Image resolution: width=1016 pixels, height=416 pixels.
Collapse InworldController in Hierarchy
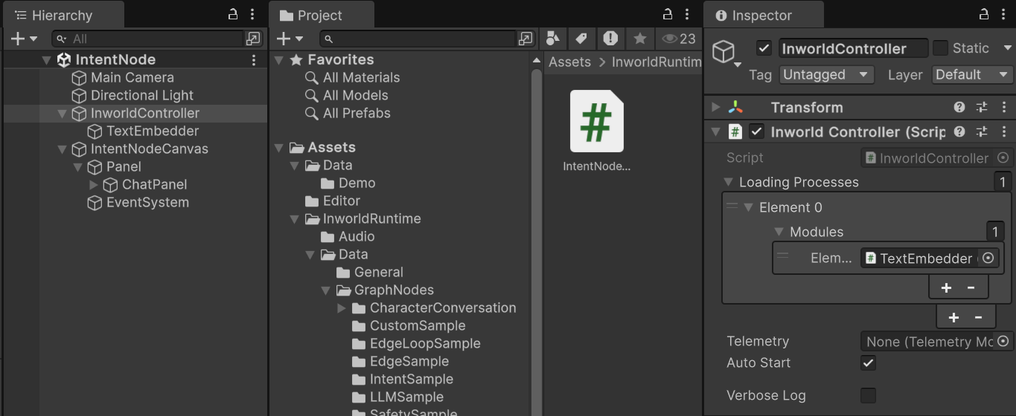(x=63, y=114)
